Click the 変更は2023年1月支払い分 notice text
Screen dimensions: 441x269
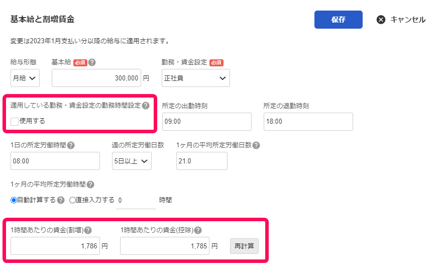pyautogui.click(x=90, y=41)
